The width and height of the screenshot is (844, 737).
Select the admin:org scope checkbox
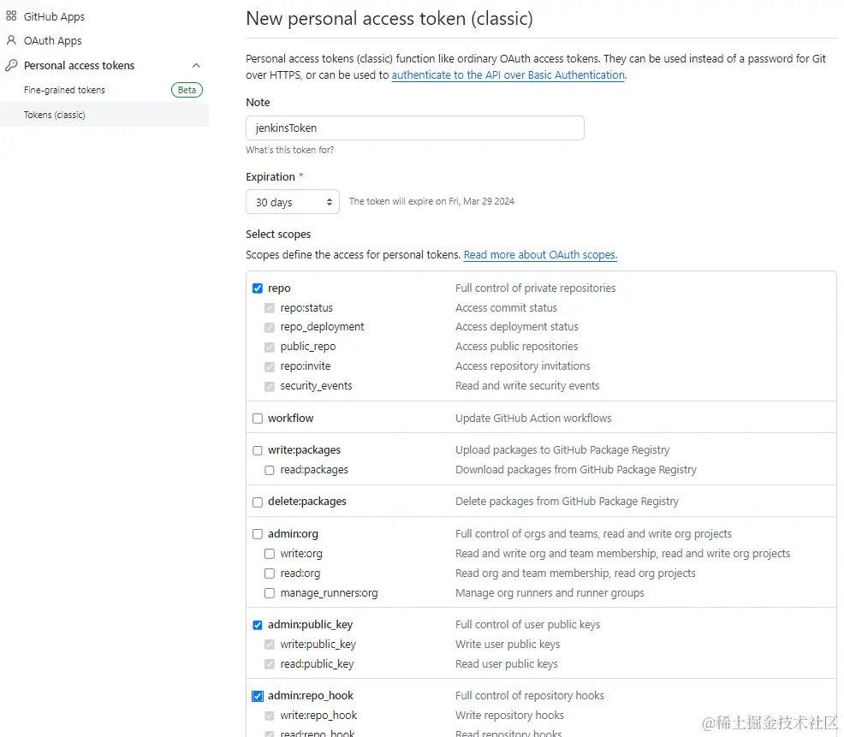pos(258,534)
